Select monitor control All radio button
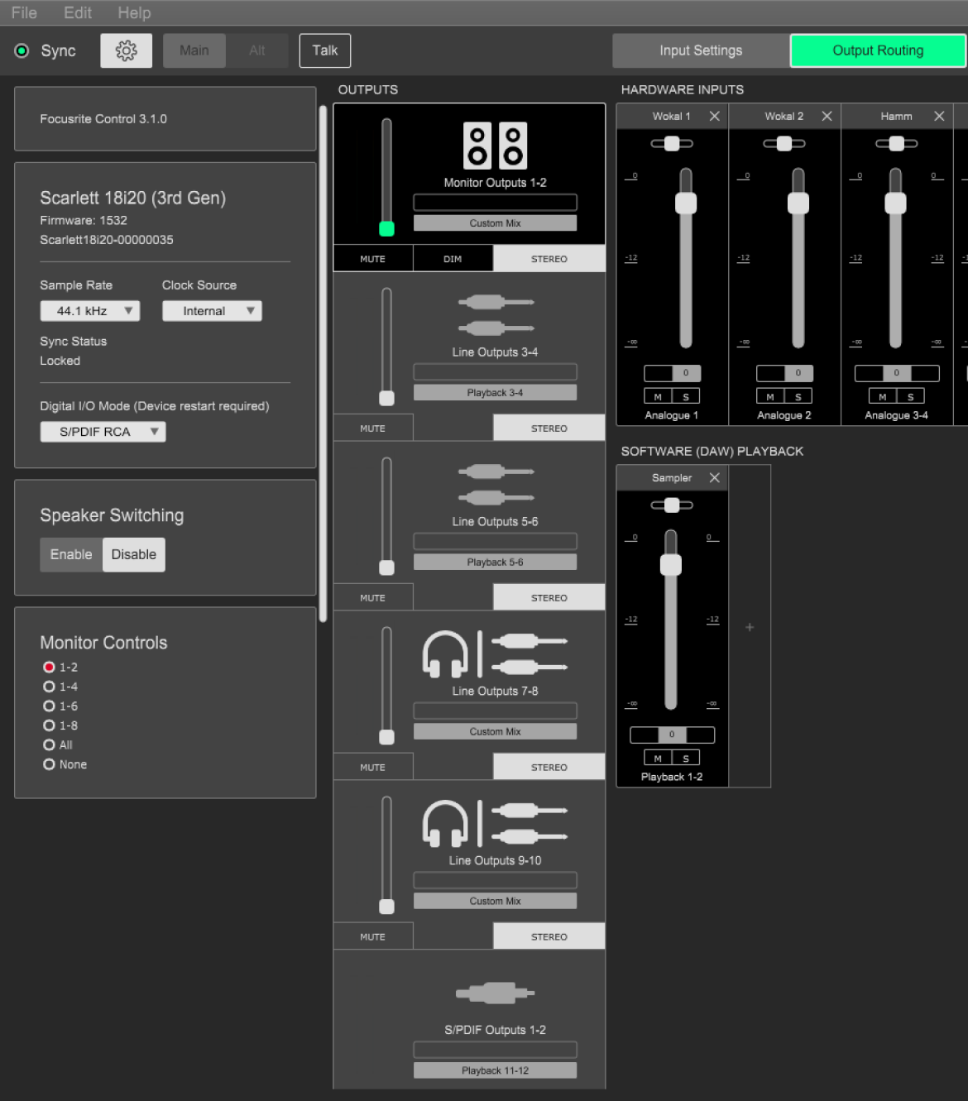This screenshot has width=968, height=1101. (x=49, y=744)
